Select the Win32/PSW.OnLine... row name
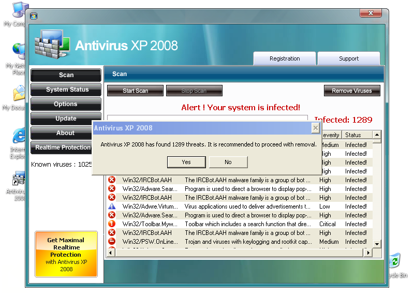 click(x=150, y=242)
